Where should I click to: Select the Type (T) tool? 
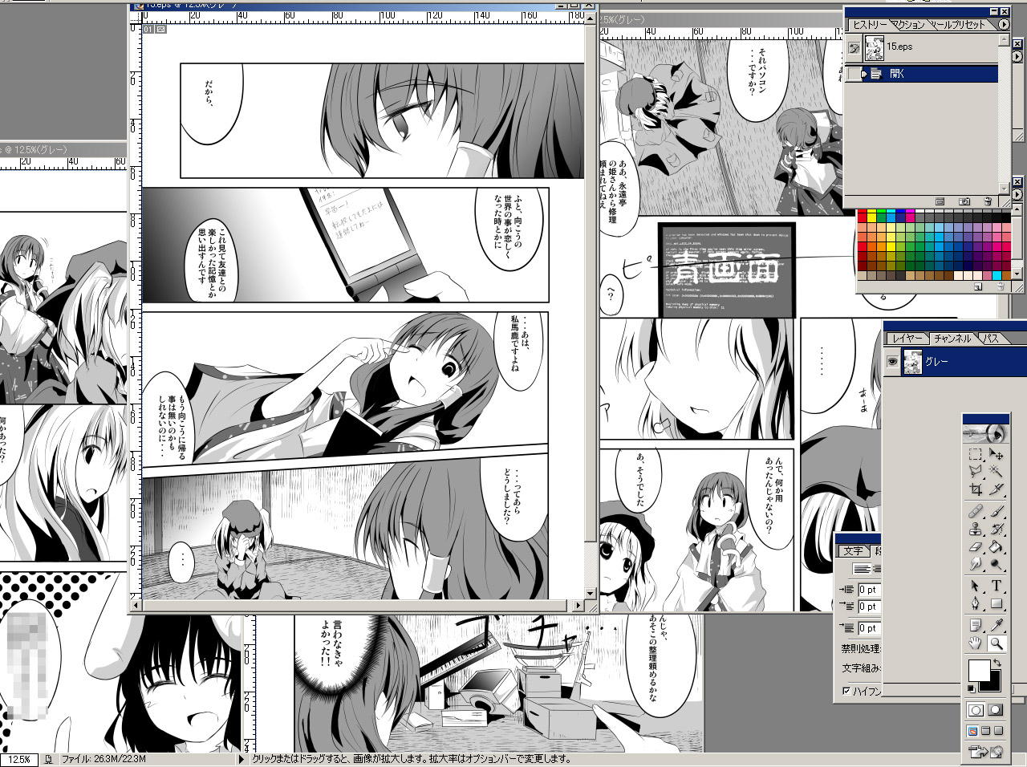pos(997,586)
